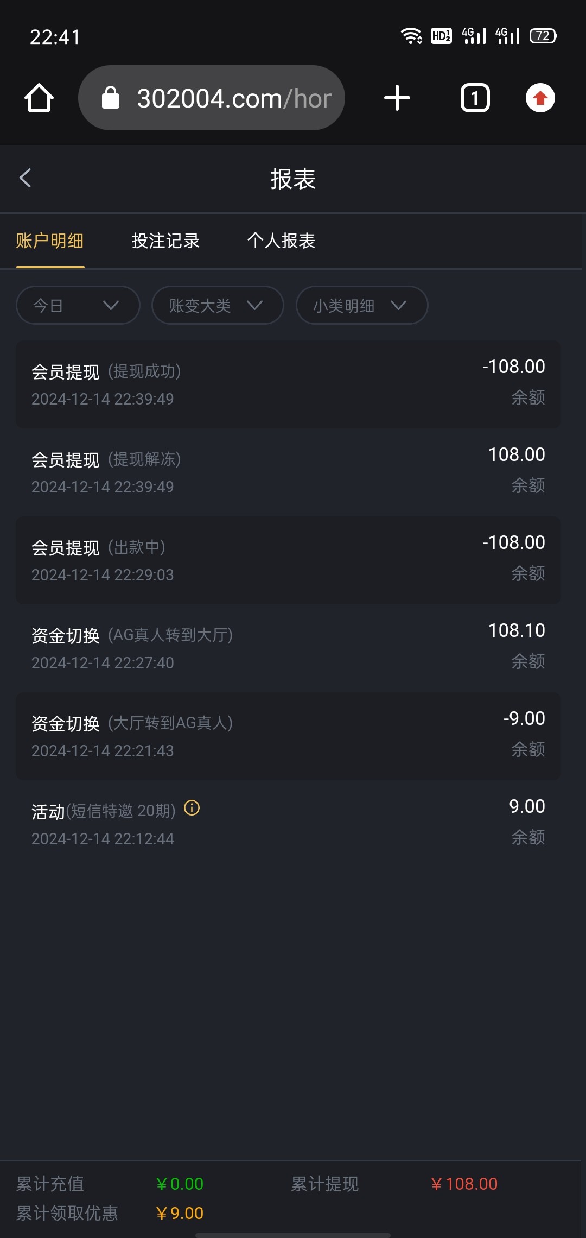Viewport: 586px width, 1238px height.
Task: Switch to the 个人报表 tab
Action: pyautogui.click(x=281, y=241)
